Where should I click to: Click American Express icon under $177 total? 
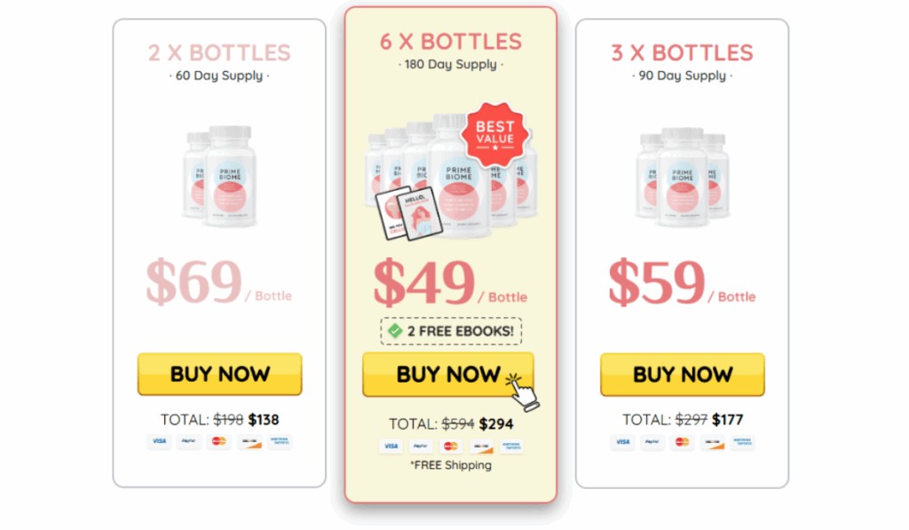point(743,442)
